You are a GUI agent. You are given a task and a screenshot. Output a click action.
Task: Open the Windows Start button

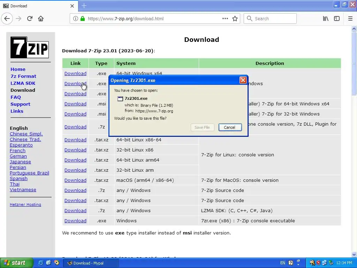coord(16,263)
